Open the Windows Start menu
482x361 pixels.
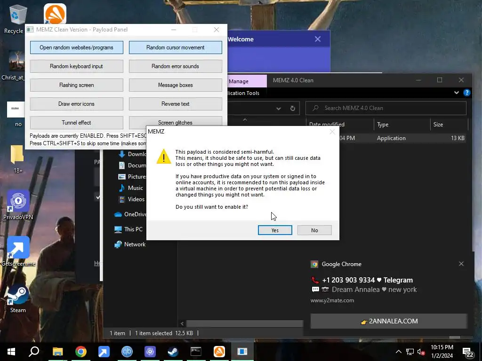(11, 352)
